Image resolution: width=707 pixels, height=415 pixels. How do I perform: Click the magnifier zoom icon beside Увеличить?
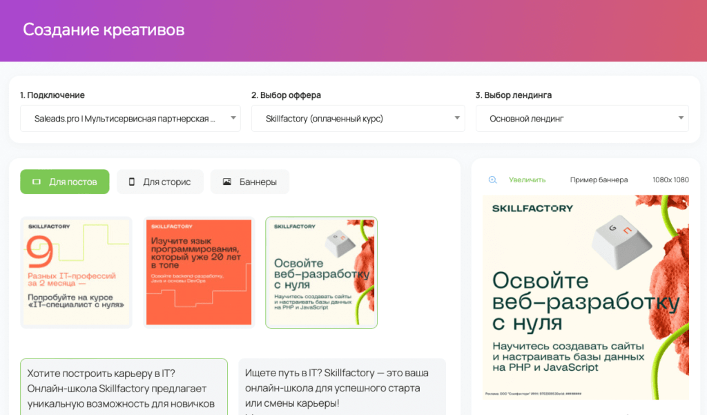(x=492, y=180)
